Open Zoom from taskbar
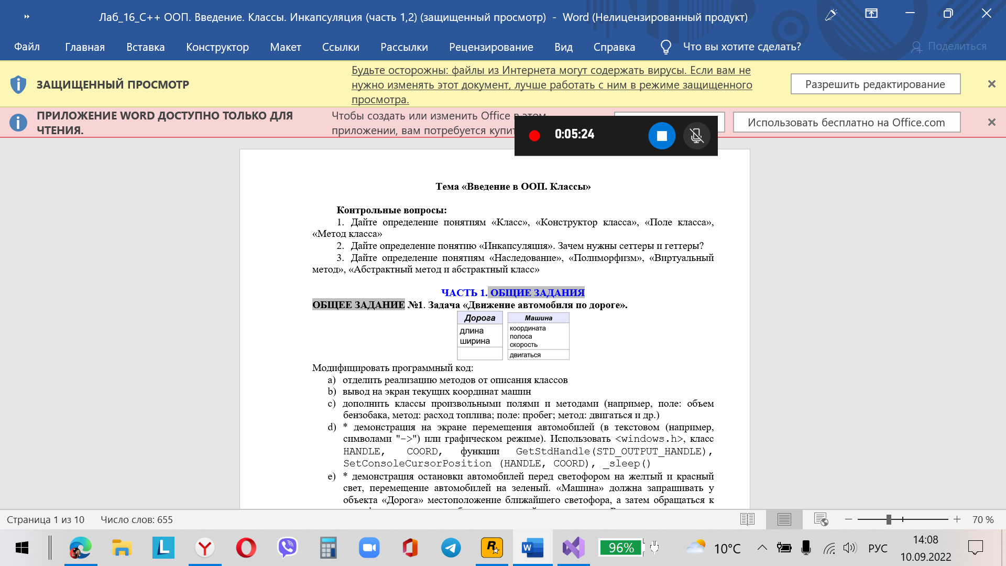 point(369,548)
